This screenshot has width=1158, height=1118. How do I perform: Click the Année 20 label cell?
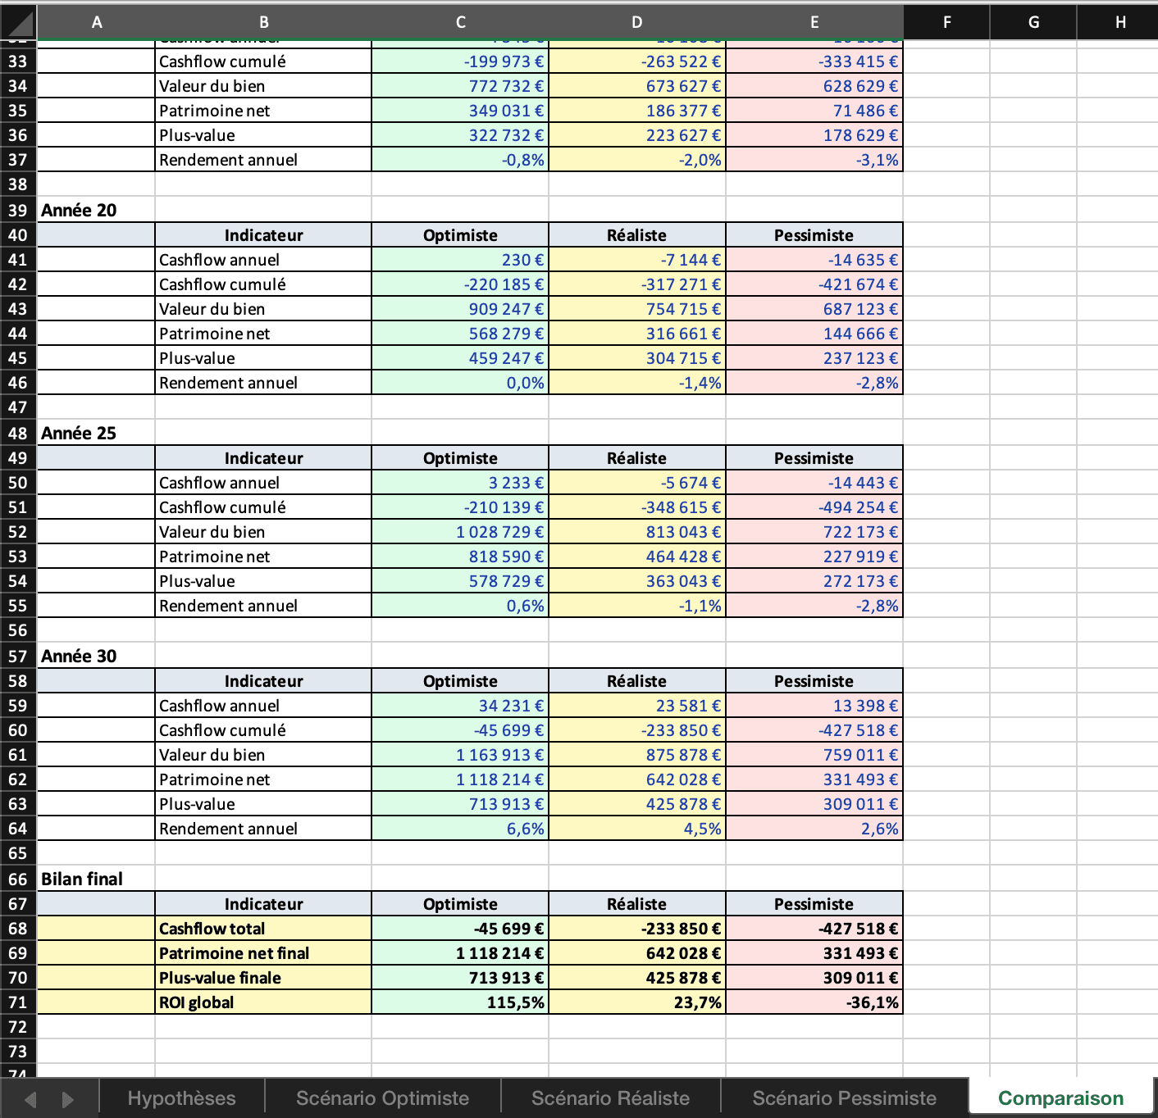(79, 210)
